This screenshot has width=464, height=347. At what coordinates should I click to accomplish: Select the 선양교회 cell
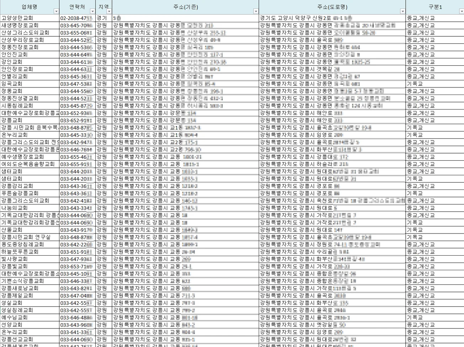point(30,325)
